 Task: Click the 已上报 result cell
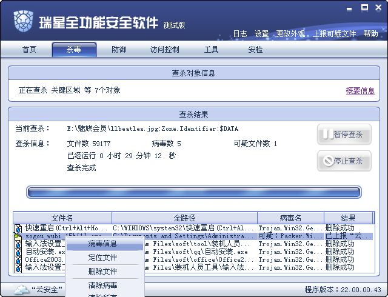(x=349, y=236)
